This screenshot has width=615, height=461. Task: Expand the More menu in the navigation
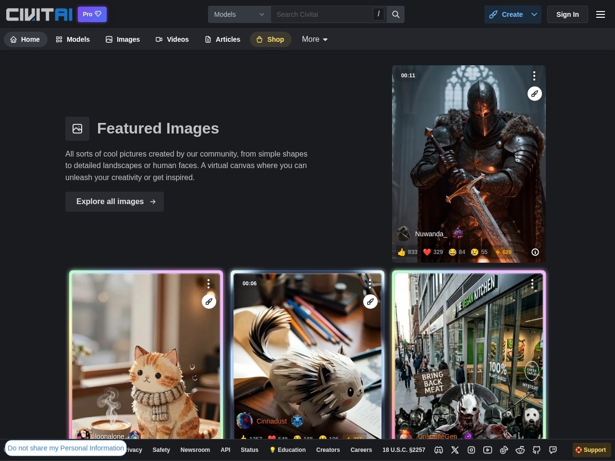(x=315, y=39)
